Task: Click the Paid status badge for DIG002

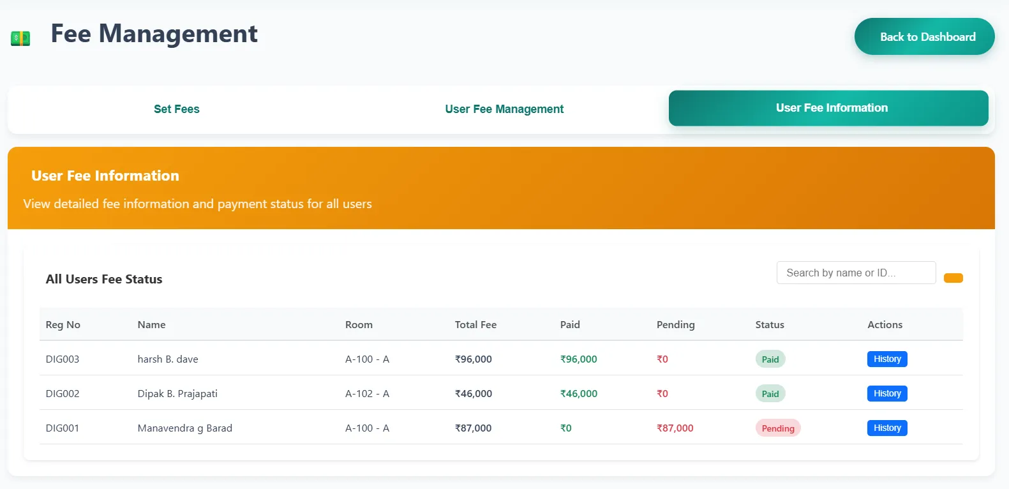Action: [x=770, y=393]
